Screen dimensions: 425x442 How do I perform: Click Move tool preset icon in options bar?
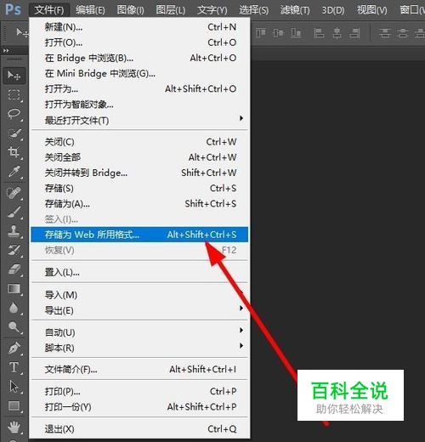[22, 33]
